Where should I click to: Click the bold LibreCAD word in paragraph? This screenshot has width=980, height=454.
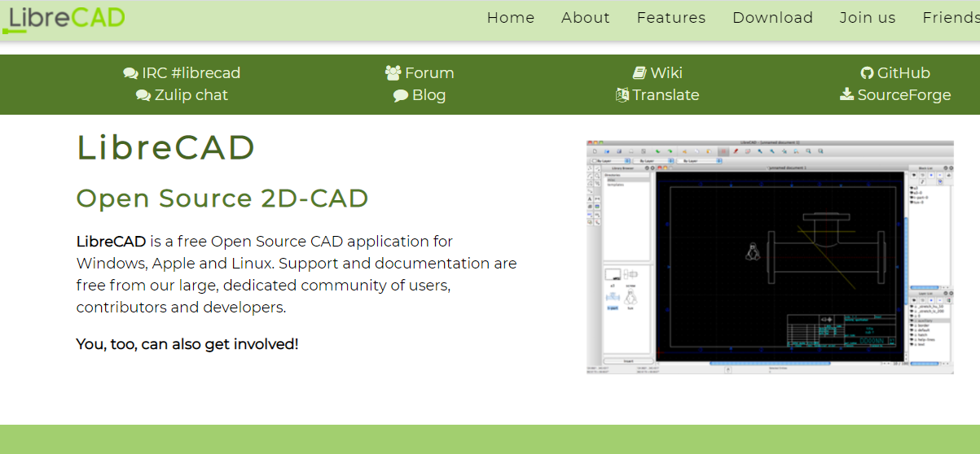click(112, 242)
